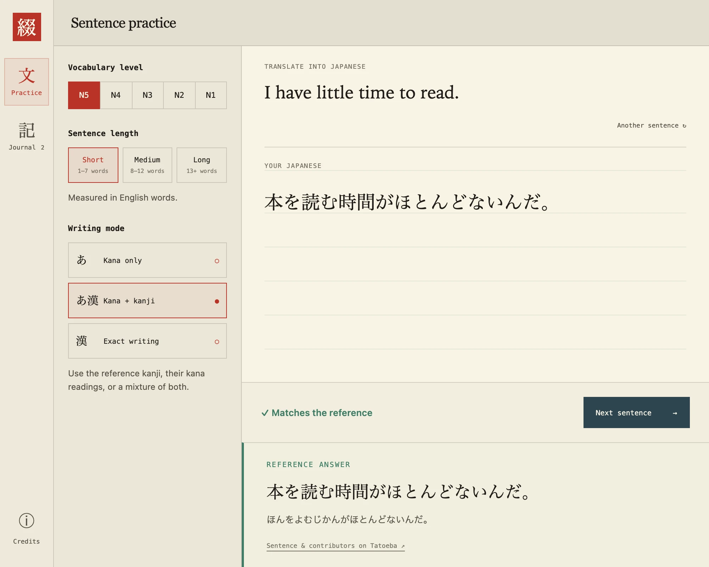This screenshot has width=709, height=567.
Task: Click the writing mode description text
Action: [136, 380]
